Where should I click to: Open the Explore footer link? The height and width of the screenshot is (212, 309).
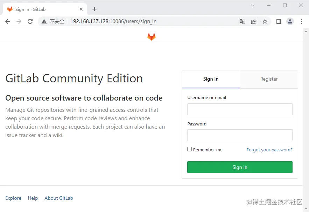pyautogui.click(x=13, y=198)
